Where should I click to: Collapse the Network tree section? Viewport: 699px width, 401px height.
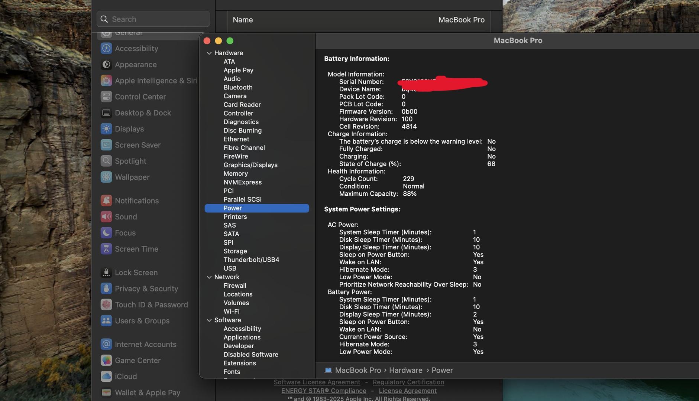(209, 277)
